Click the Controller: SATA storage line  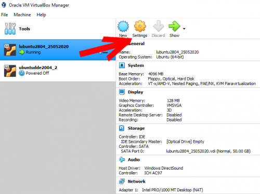point(134,146)
